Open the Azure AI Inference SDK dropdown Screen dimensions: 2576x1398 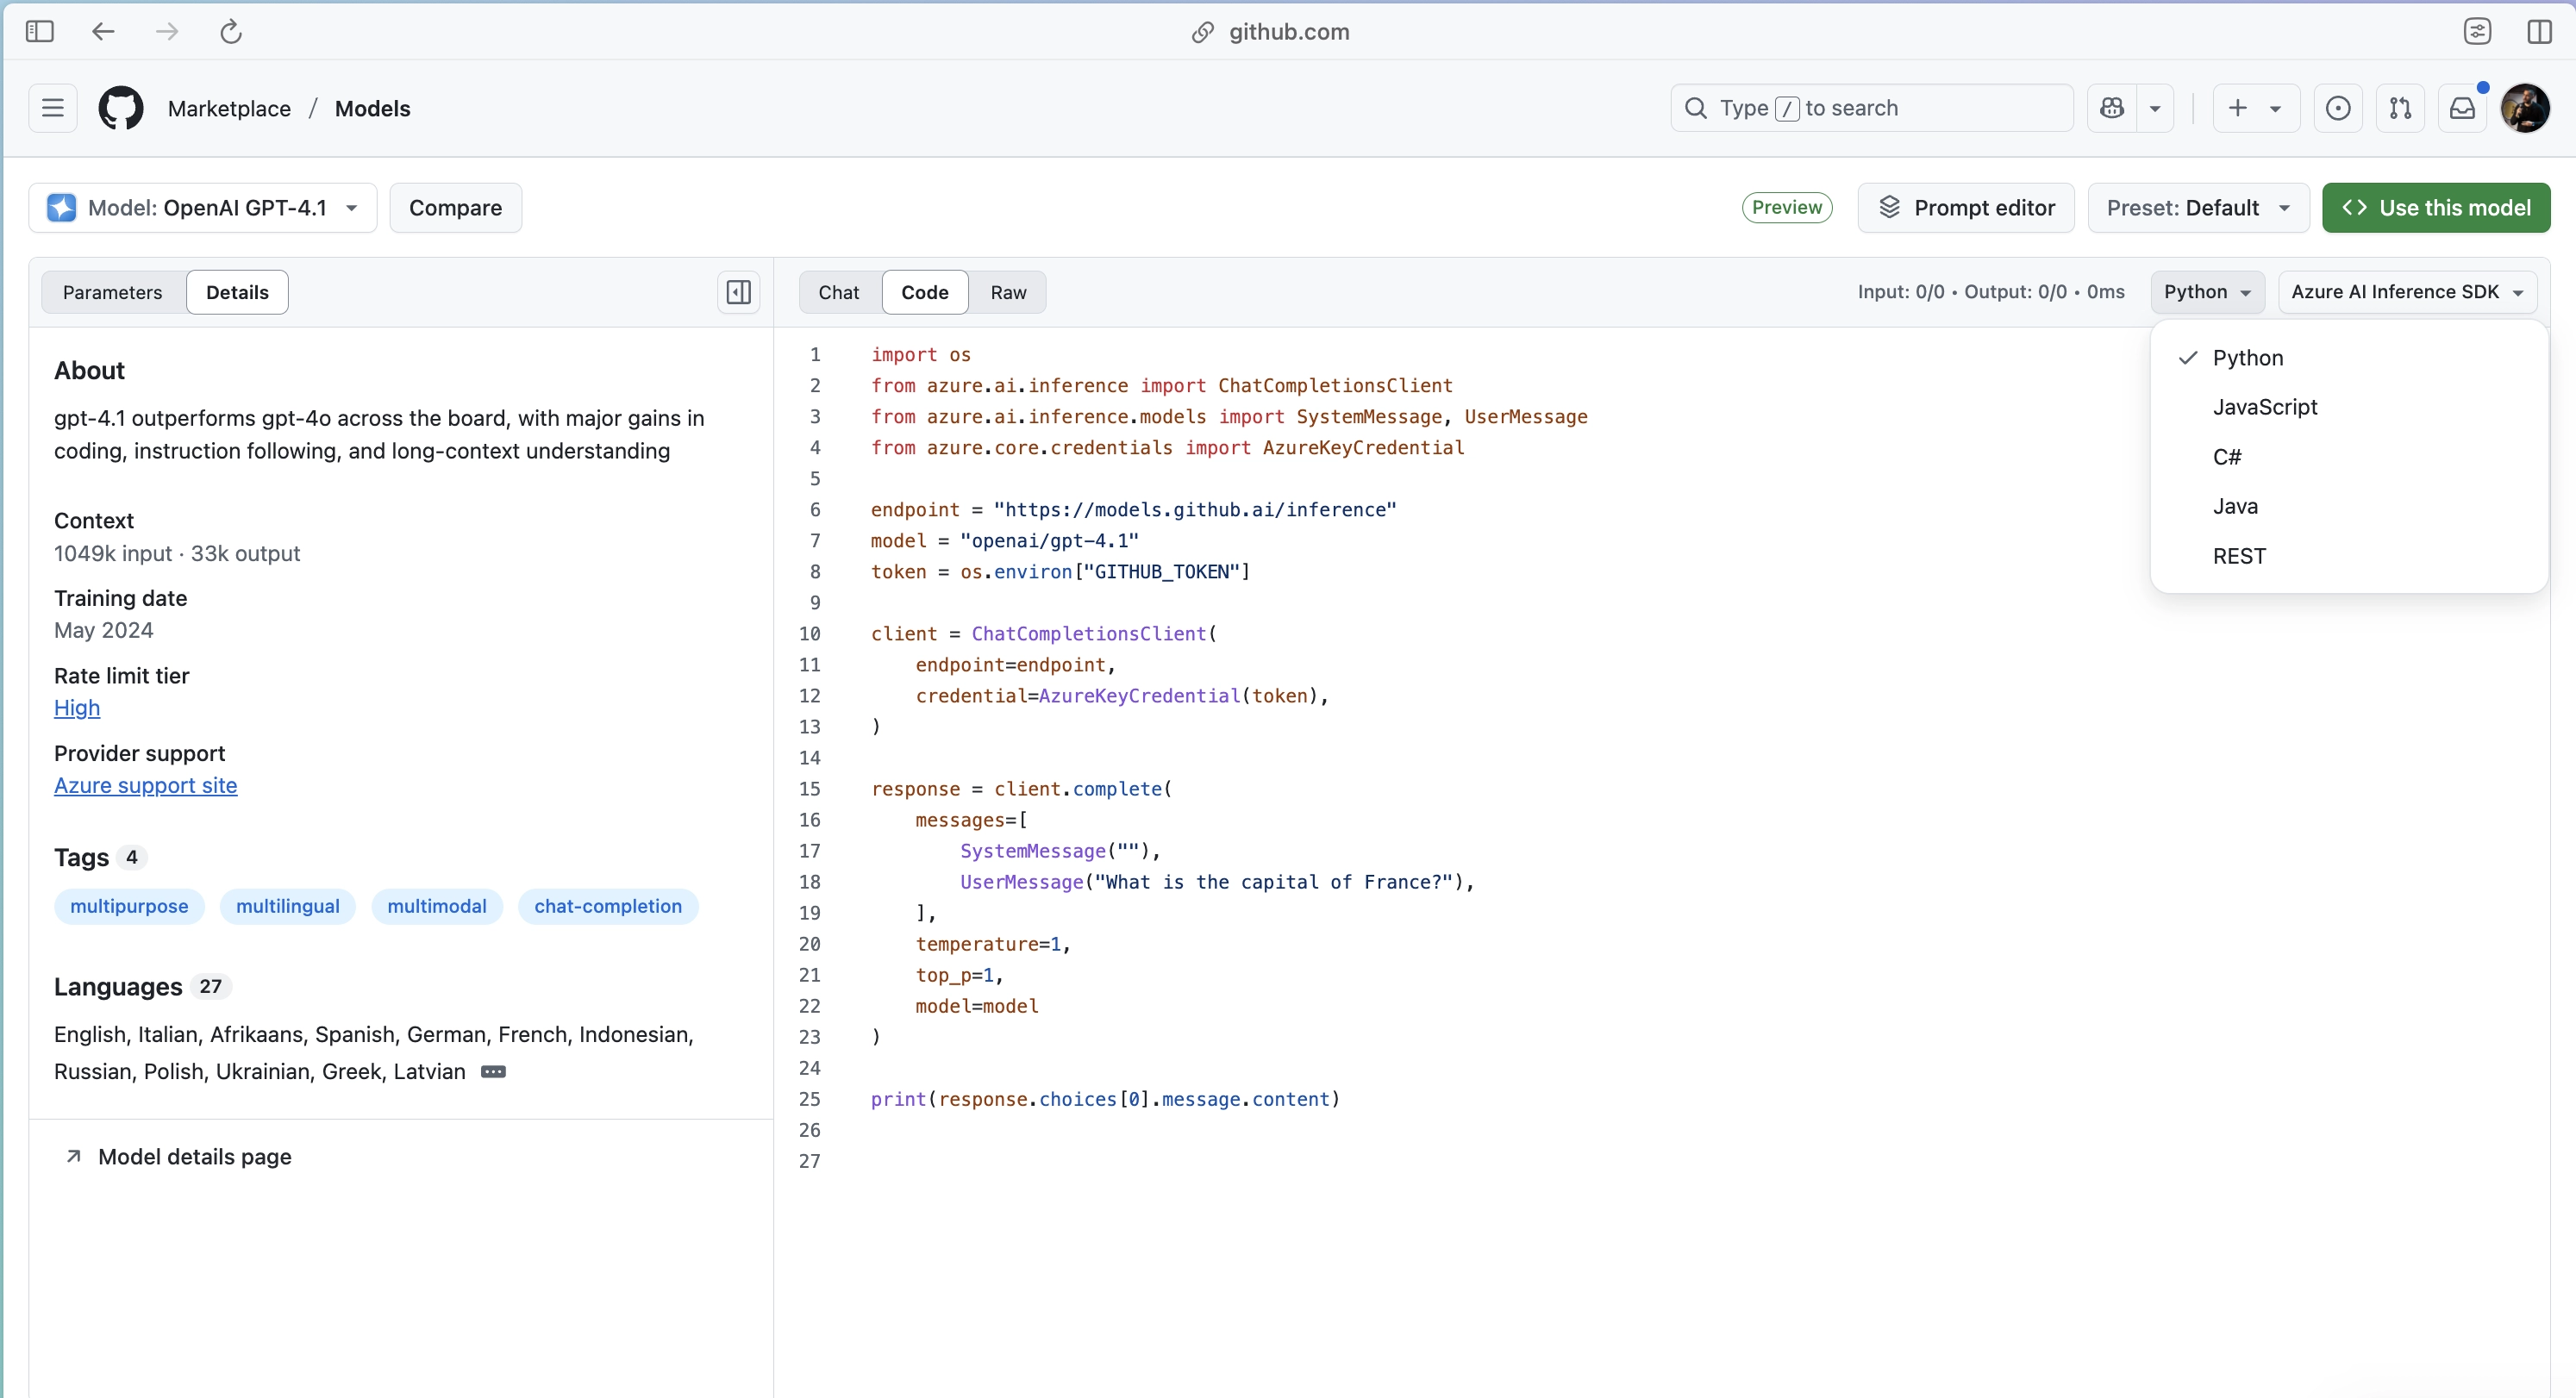pos(2407,292)
